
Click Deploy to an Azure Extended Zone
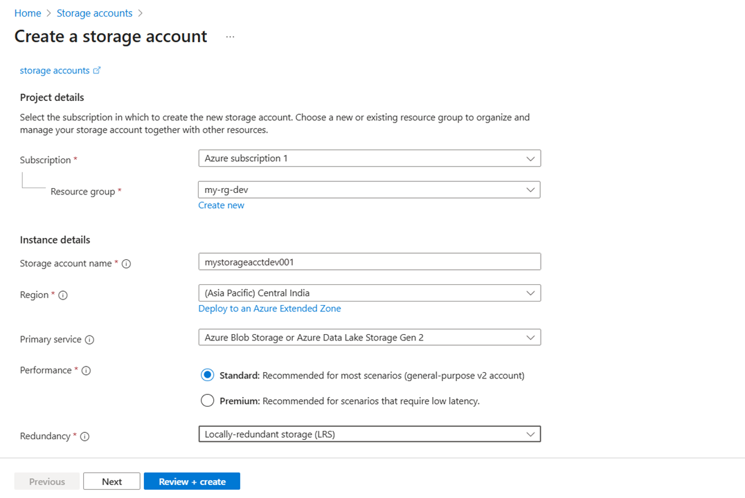(269, 308)
